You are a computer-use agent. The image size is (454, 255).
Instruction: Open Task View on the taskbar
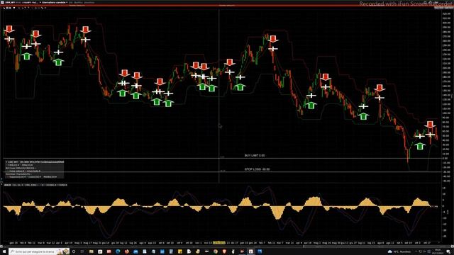82,252
